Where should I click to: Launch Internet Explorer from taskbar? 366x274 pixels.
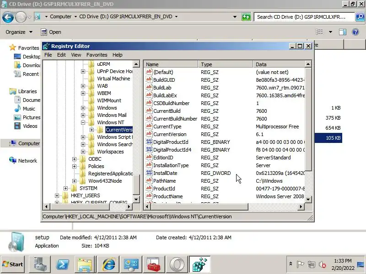108,264
